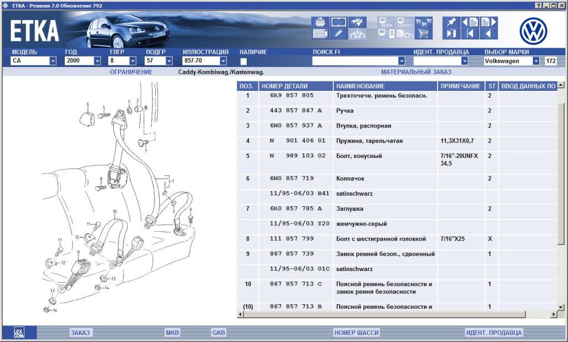Click the plain left arrow back icon
568x342 pixels.
pos(488,34)
